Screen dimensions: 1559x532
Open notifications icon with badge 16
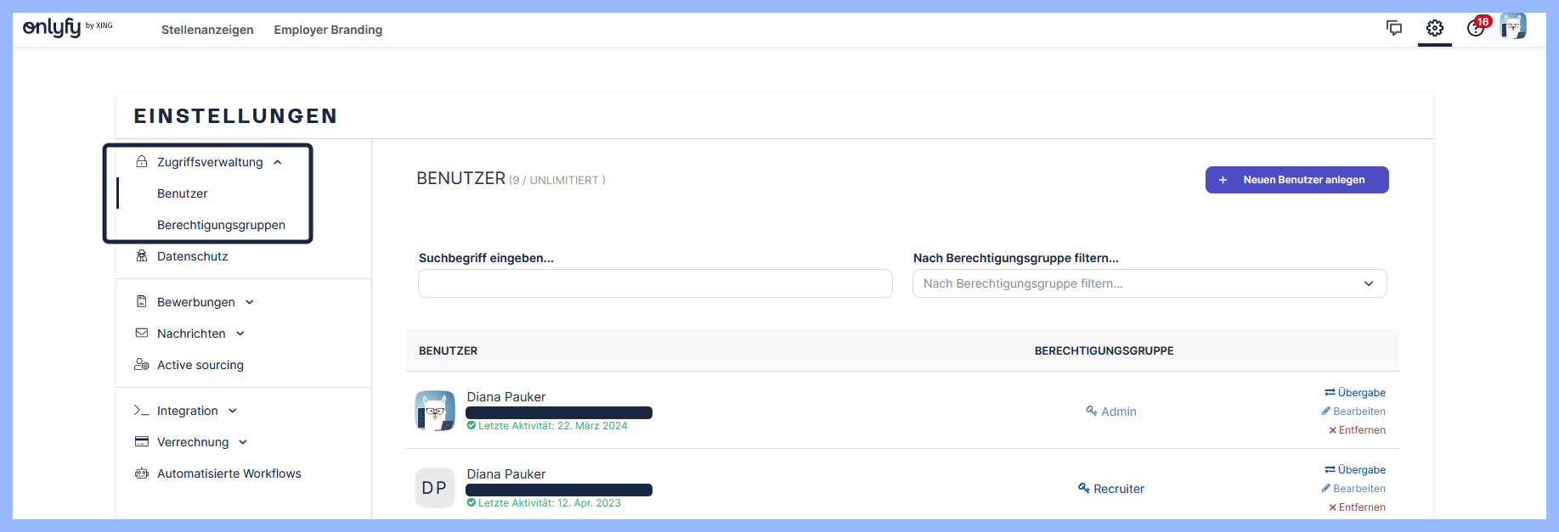coord(1477,28)
